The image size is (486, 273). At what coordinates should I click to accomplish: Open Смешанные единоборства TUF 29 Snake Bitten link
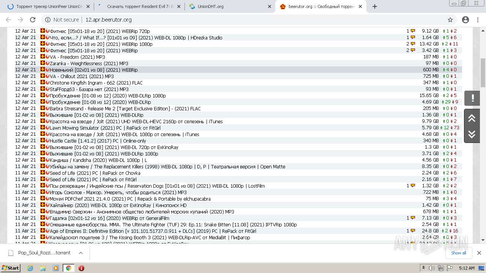(x=173, y=224)
